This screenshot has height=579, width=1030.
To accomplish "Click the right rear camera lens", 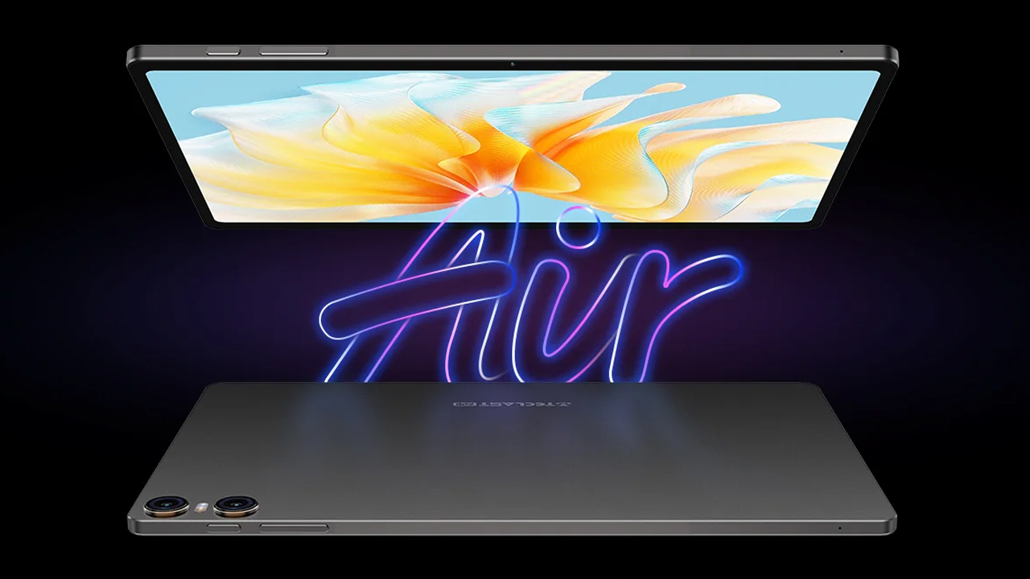I will tap(236, 506).
